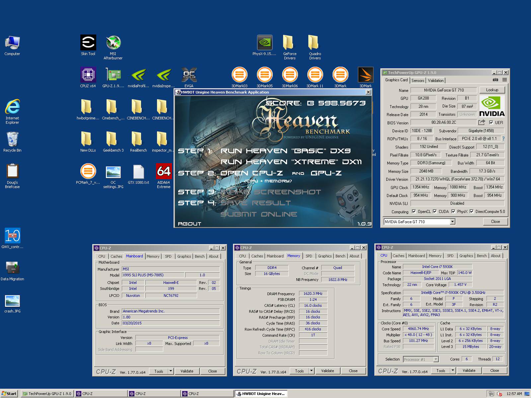Open the 3DMark06 desktop shortcut
The image size is (531, 398).
(x=290, y=77)
